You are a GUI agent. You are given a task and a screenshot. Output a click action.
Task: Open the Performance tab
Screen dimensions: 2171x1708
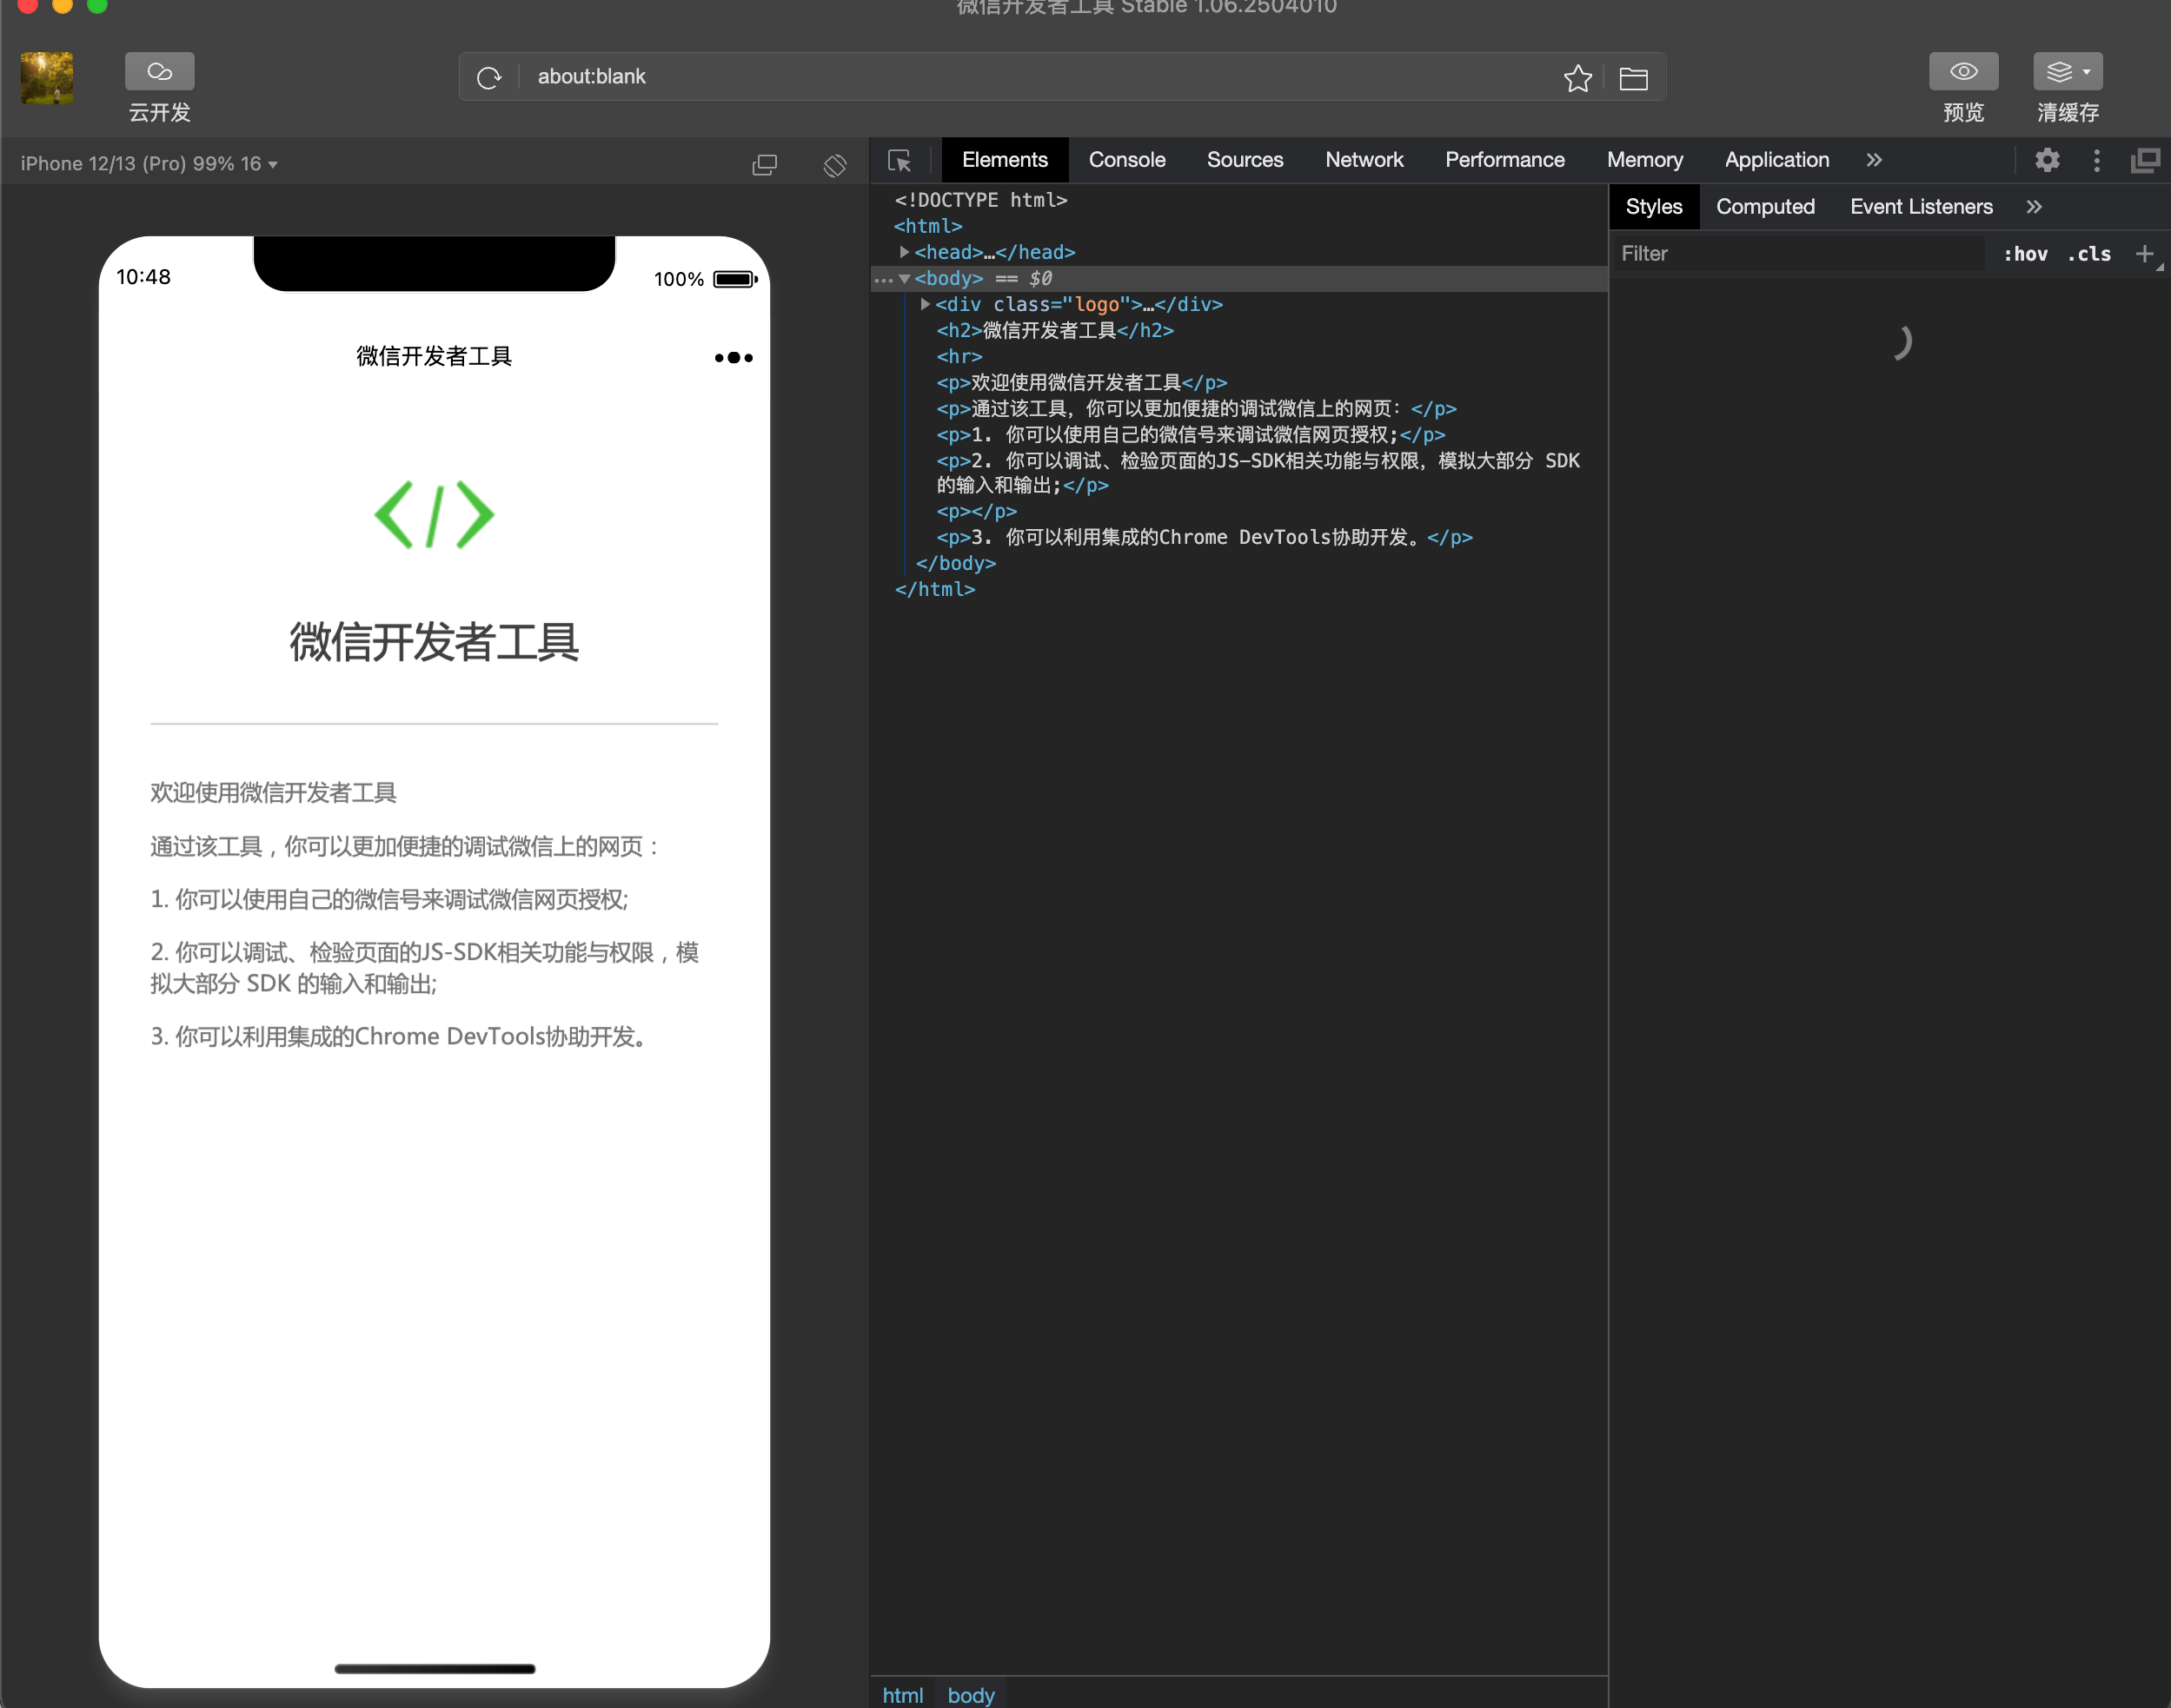1504,160
